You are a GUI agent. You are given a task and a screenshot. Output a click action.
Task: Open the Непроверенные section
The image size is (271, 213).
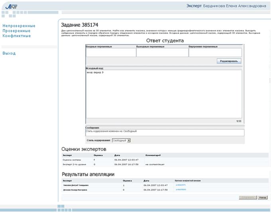click(19, 26)
